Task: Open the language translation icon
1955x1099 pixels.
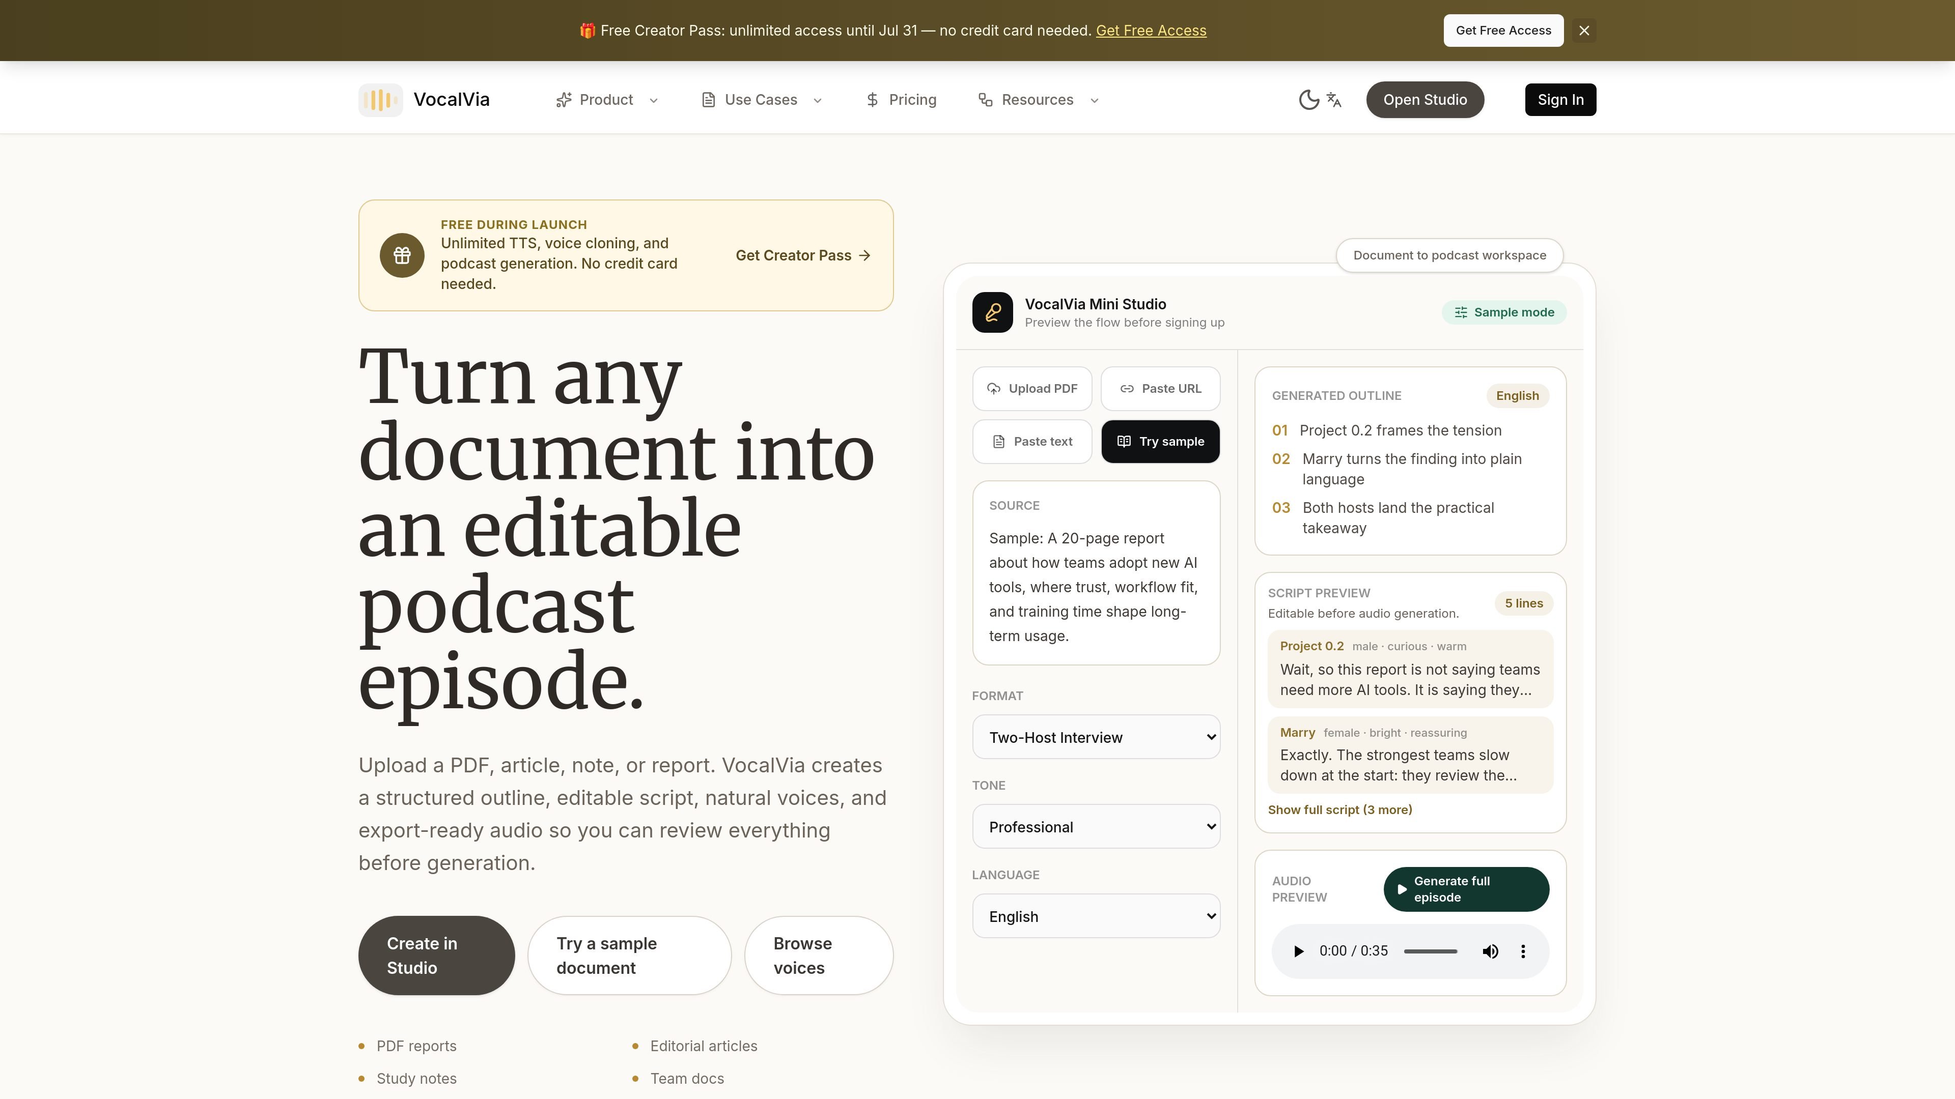Action: coord(1334,100)
